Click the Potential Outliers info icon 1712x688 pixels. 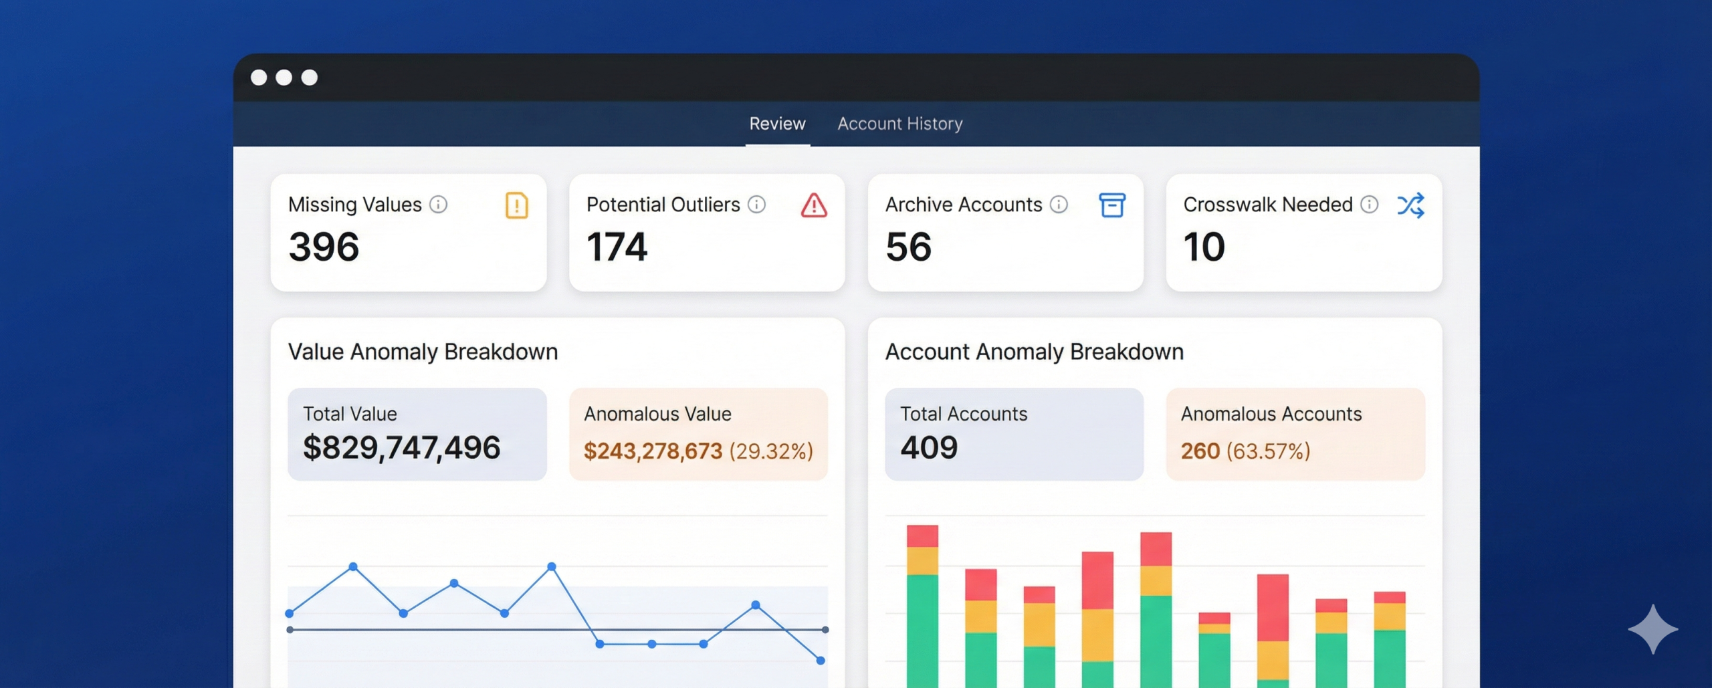pos(756,205)
